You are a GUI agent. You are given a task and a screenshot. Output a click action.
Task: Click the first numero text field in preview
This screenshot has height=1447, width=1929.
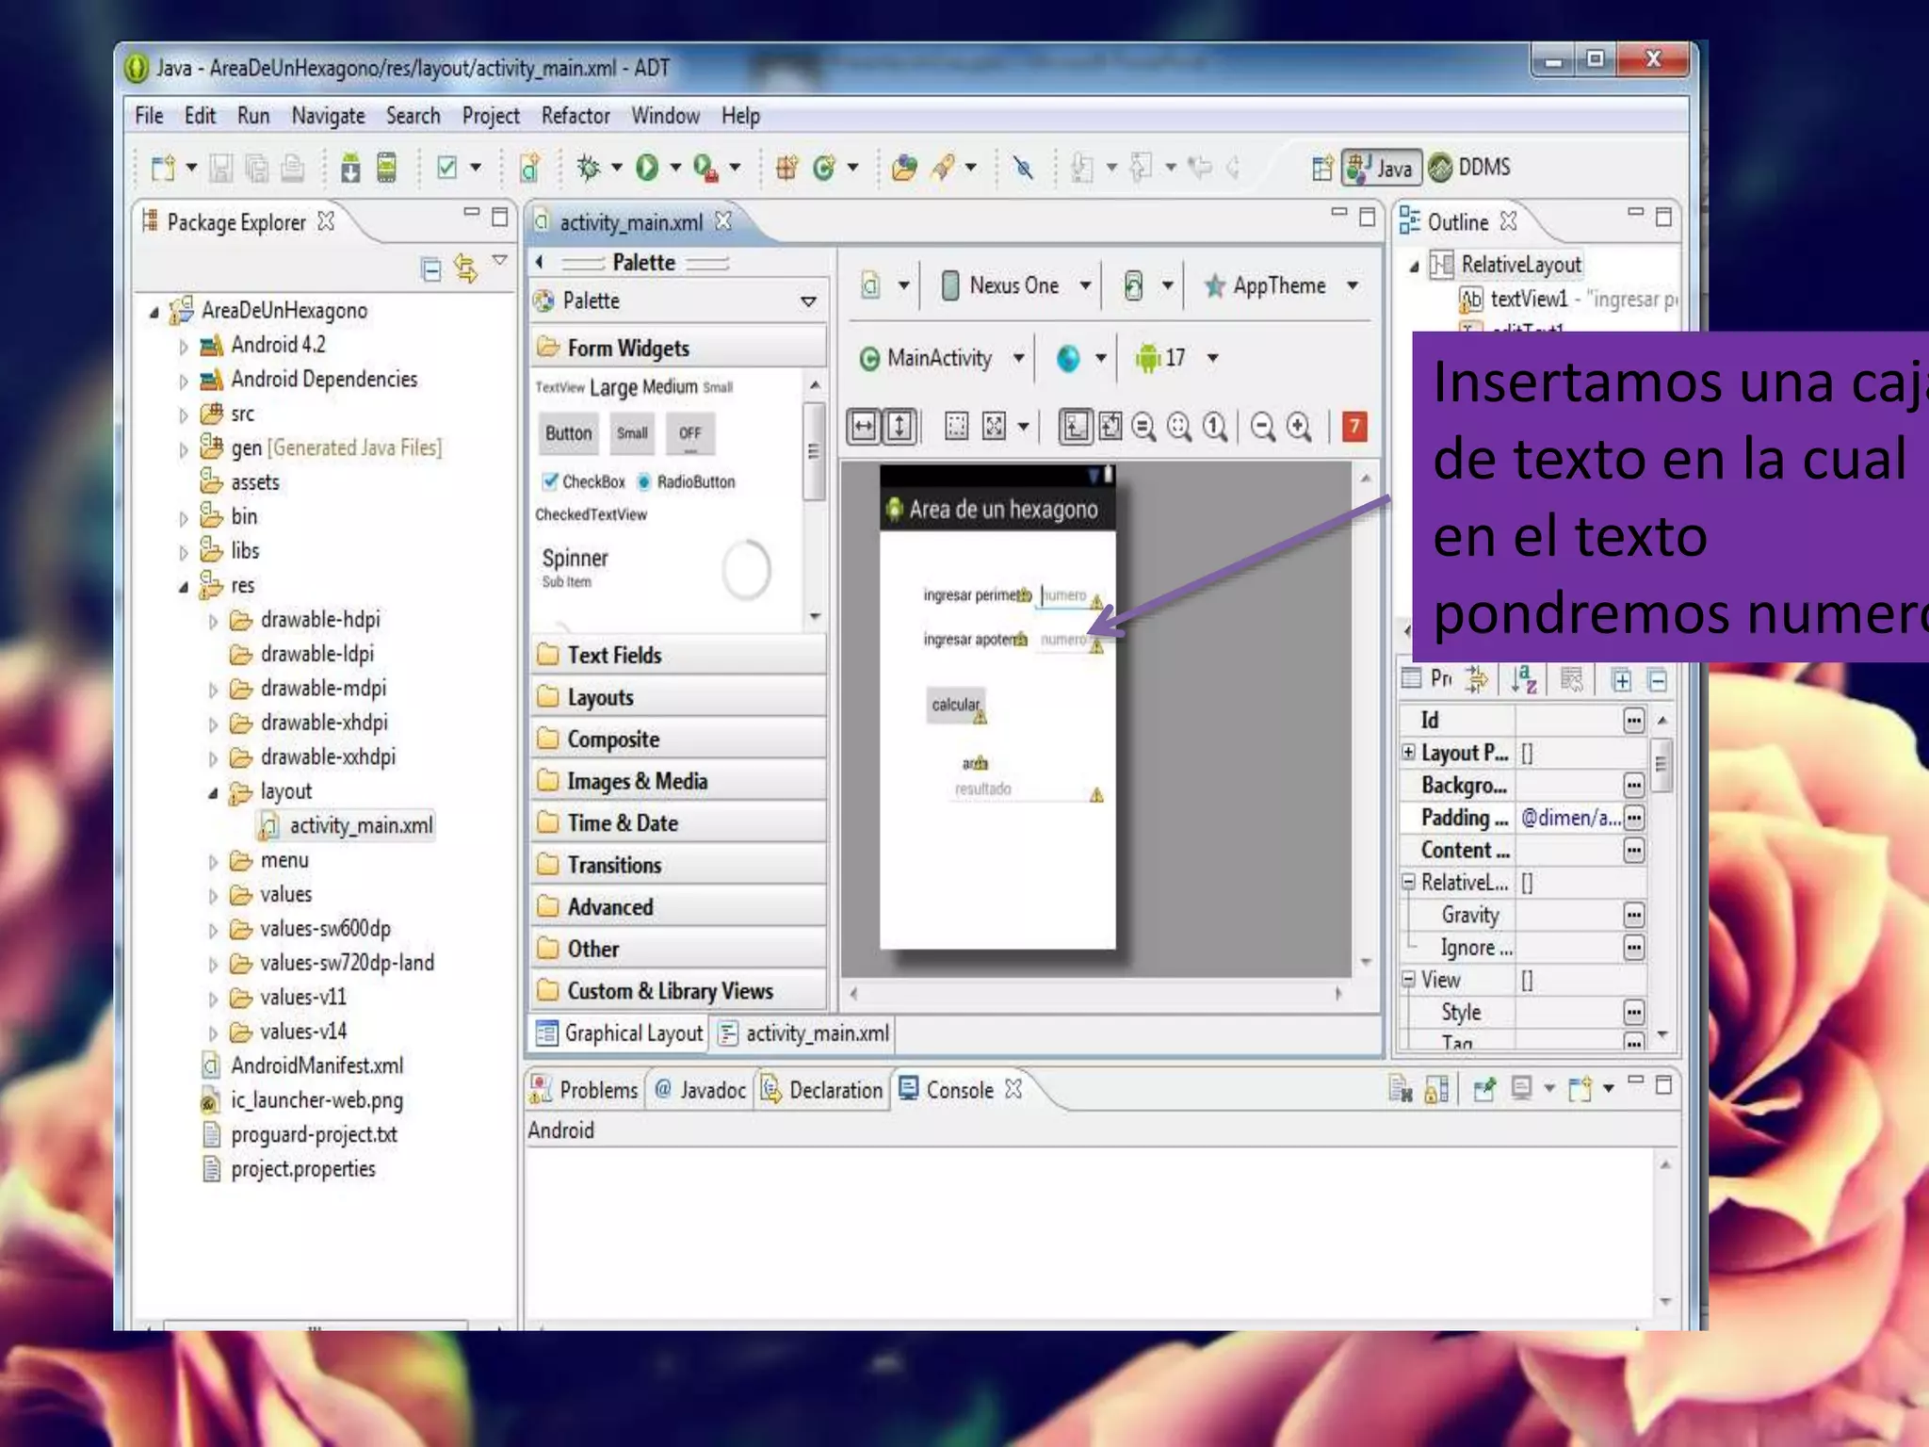[1064, 595]
